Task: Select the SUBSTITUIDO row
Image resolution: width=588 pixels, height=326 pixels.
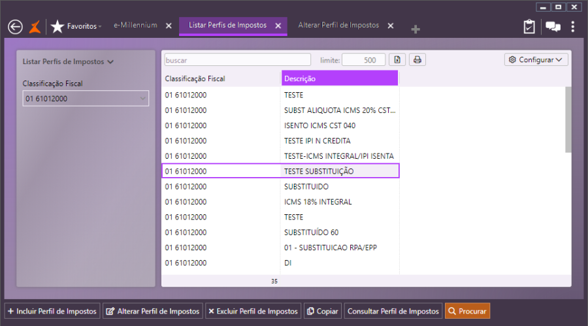Action: coord(280,186)
